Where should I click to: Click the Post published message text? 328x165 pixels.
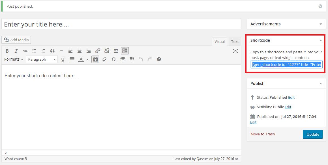(x=20, y=6)
